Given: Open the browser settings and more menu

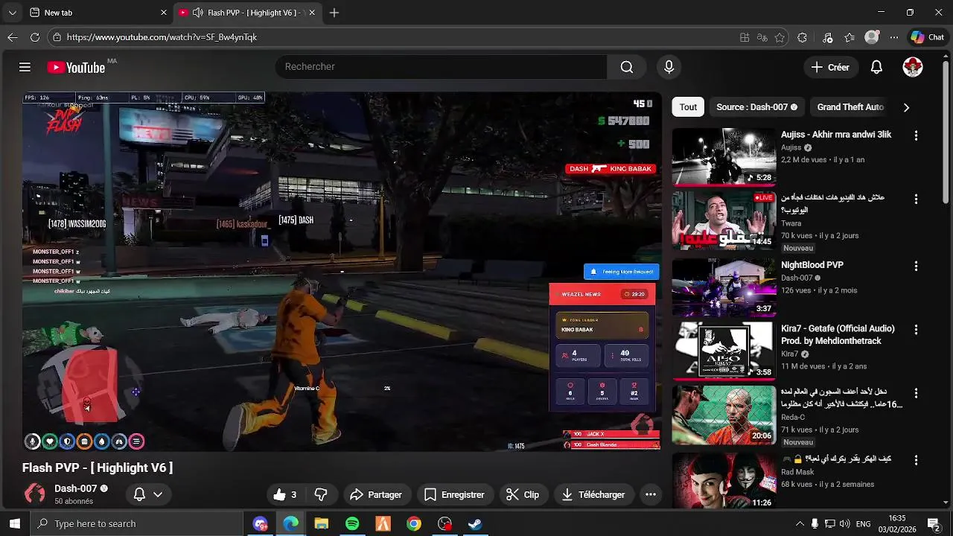Looking at the screenshot, I should 894,37.
